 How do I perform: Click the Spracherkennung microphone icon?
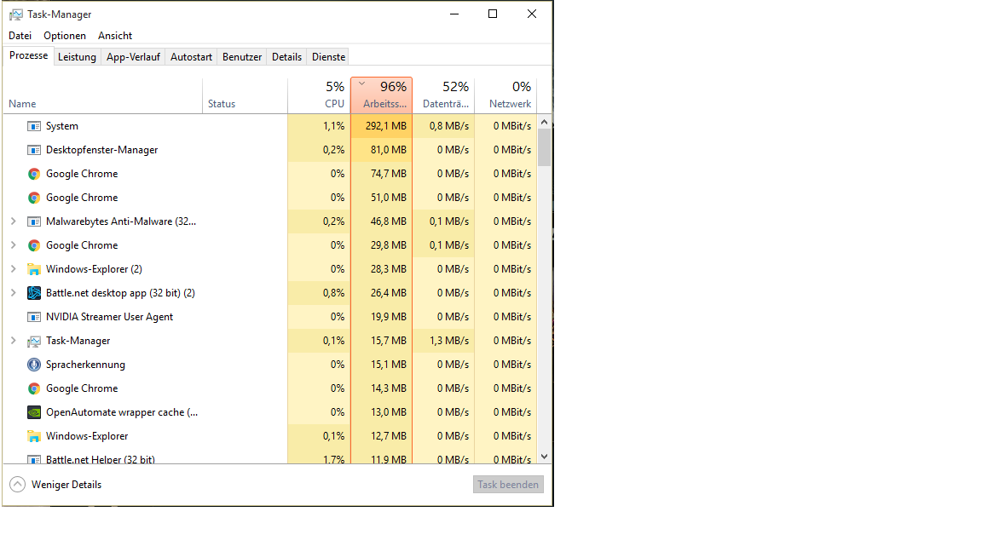[x=34, y=365]
